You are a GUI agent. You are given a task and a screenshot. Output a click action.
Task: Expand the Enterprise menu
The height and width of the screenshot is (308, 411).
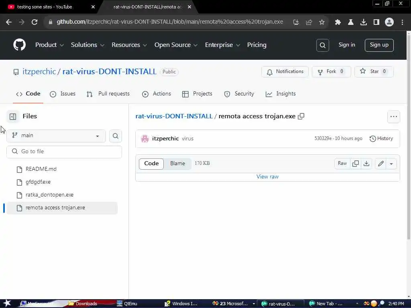click(222, 45)
